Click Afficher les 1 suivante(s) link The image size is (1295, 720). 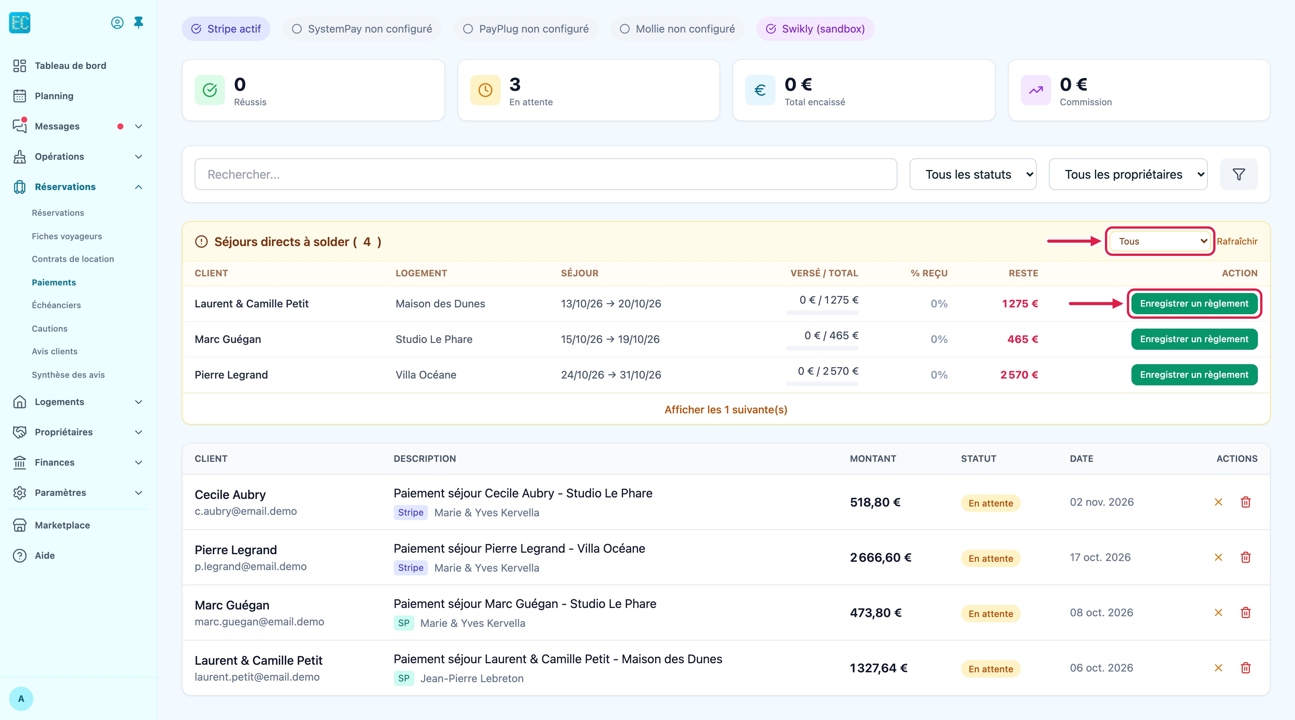click(x=726, y=410)
